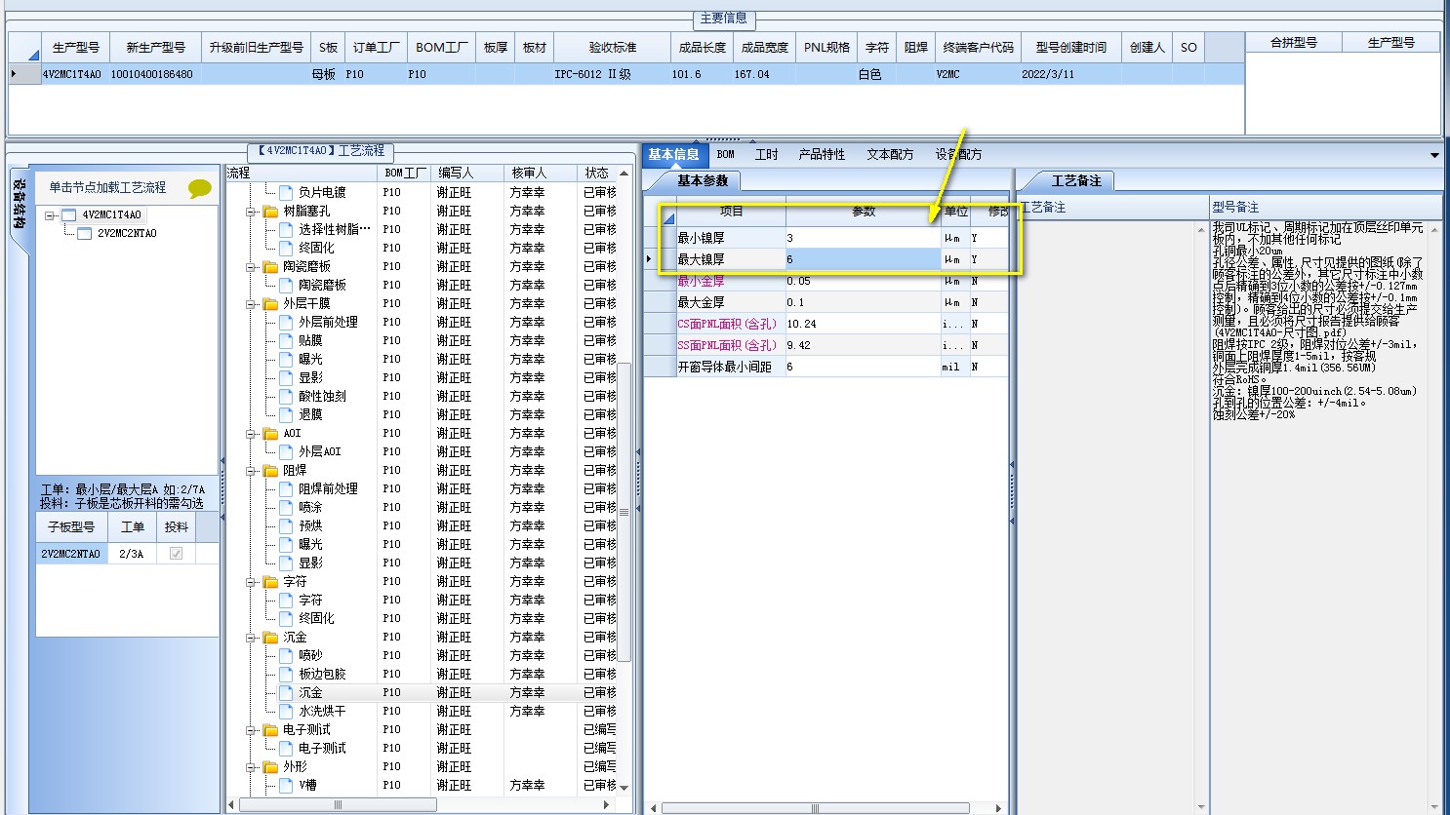Select the 2V2MC2NTA0 cell in sub-board table
Screen dimensions: 1450x815
click(x=71, y=554)
